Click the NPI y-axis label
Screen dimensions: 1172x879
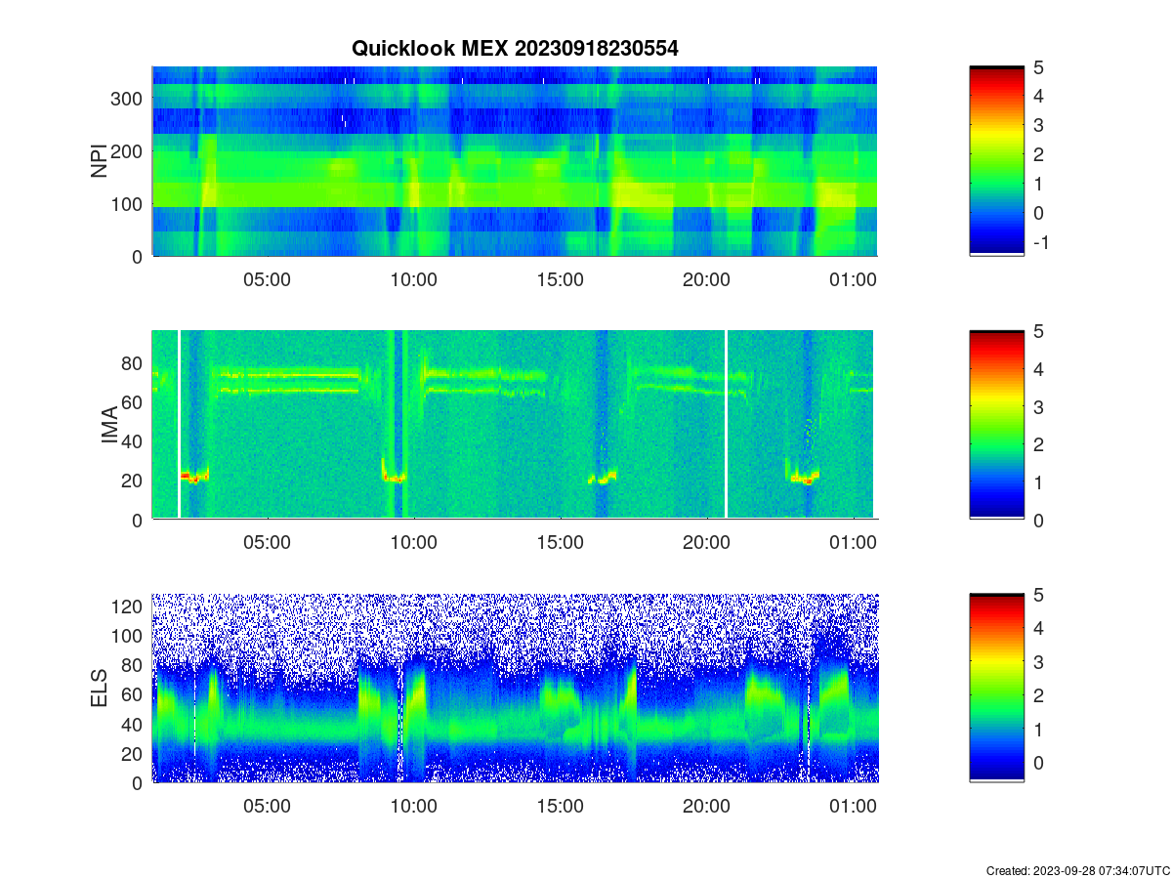pos(100,161)
